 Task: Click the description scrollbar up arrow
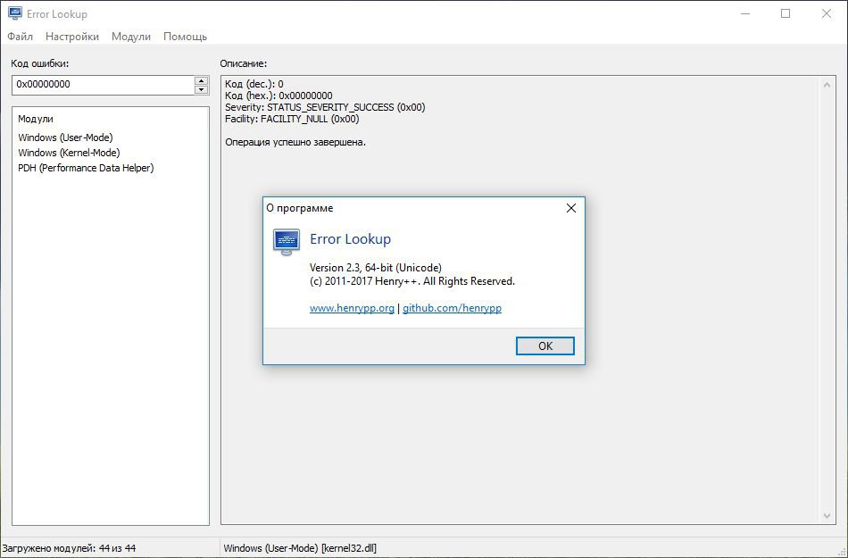tap(827, 84)
